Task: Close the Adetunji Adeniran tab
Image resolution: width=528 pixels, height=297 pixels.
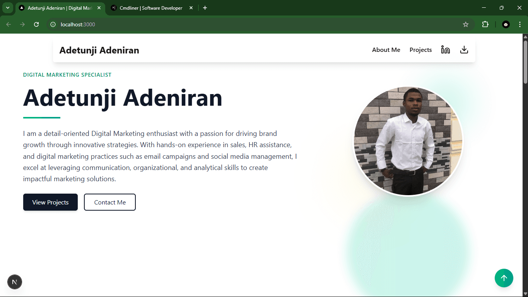Action: 99,8
